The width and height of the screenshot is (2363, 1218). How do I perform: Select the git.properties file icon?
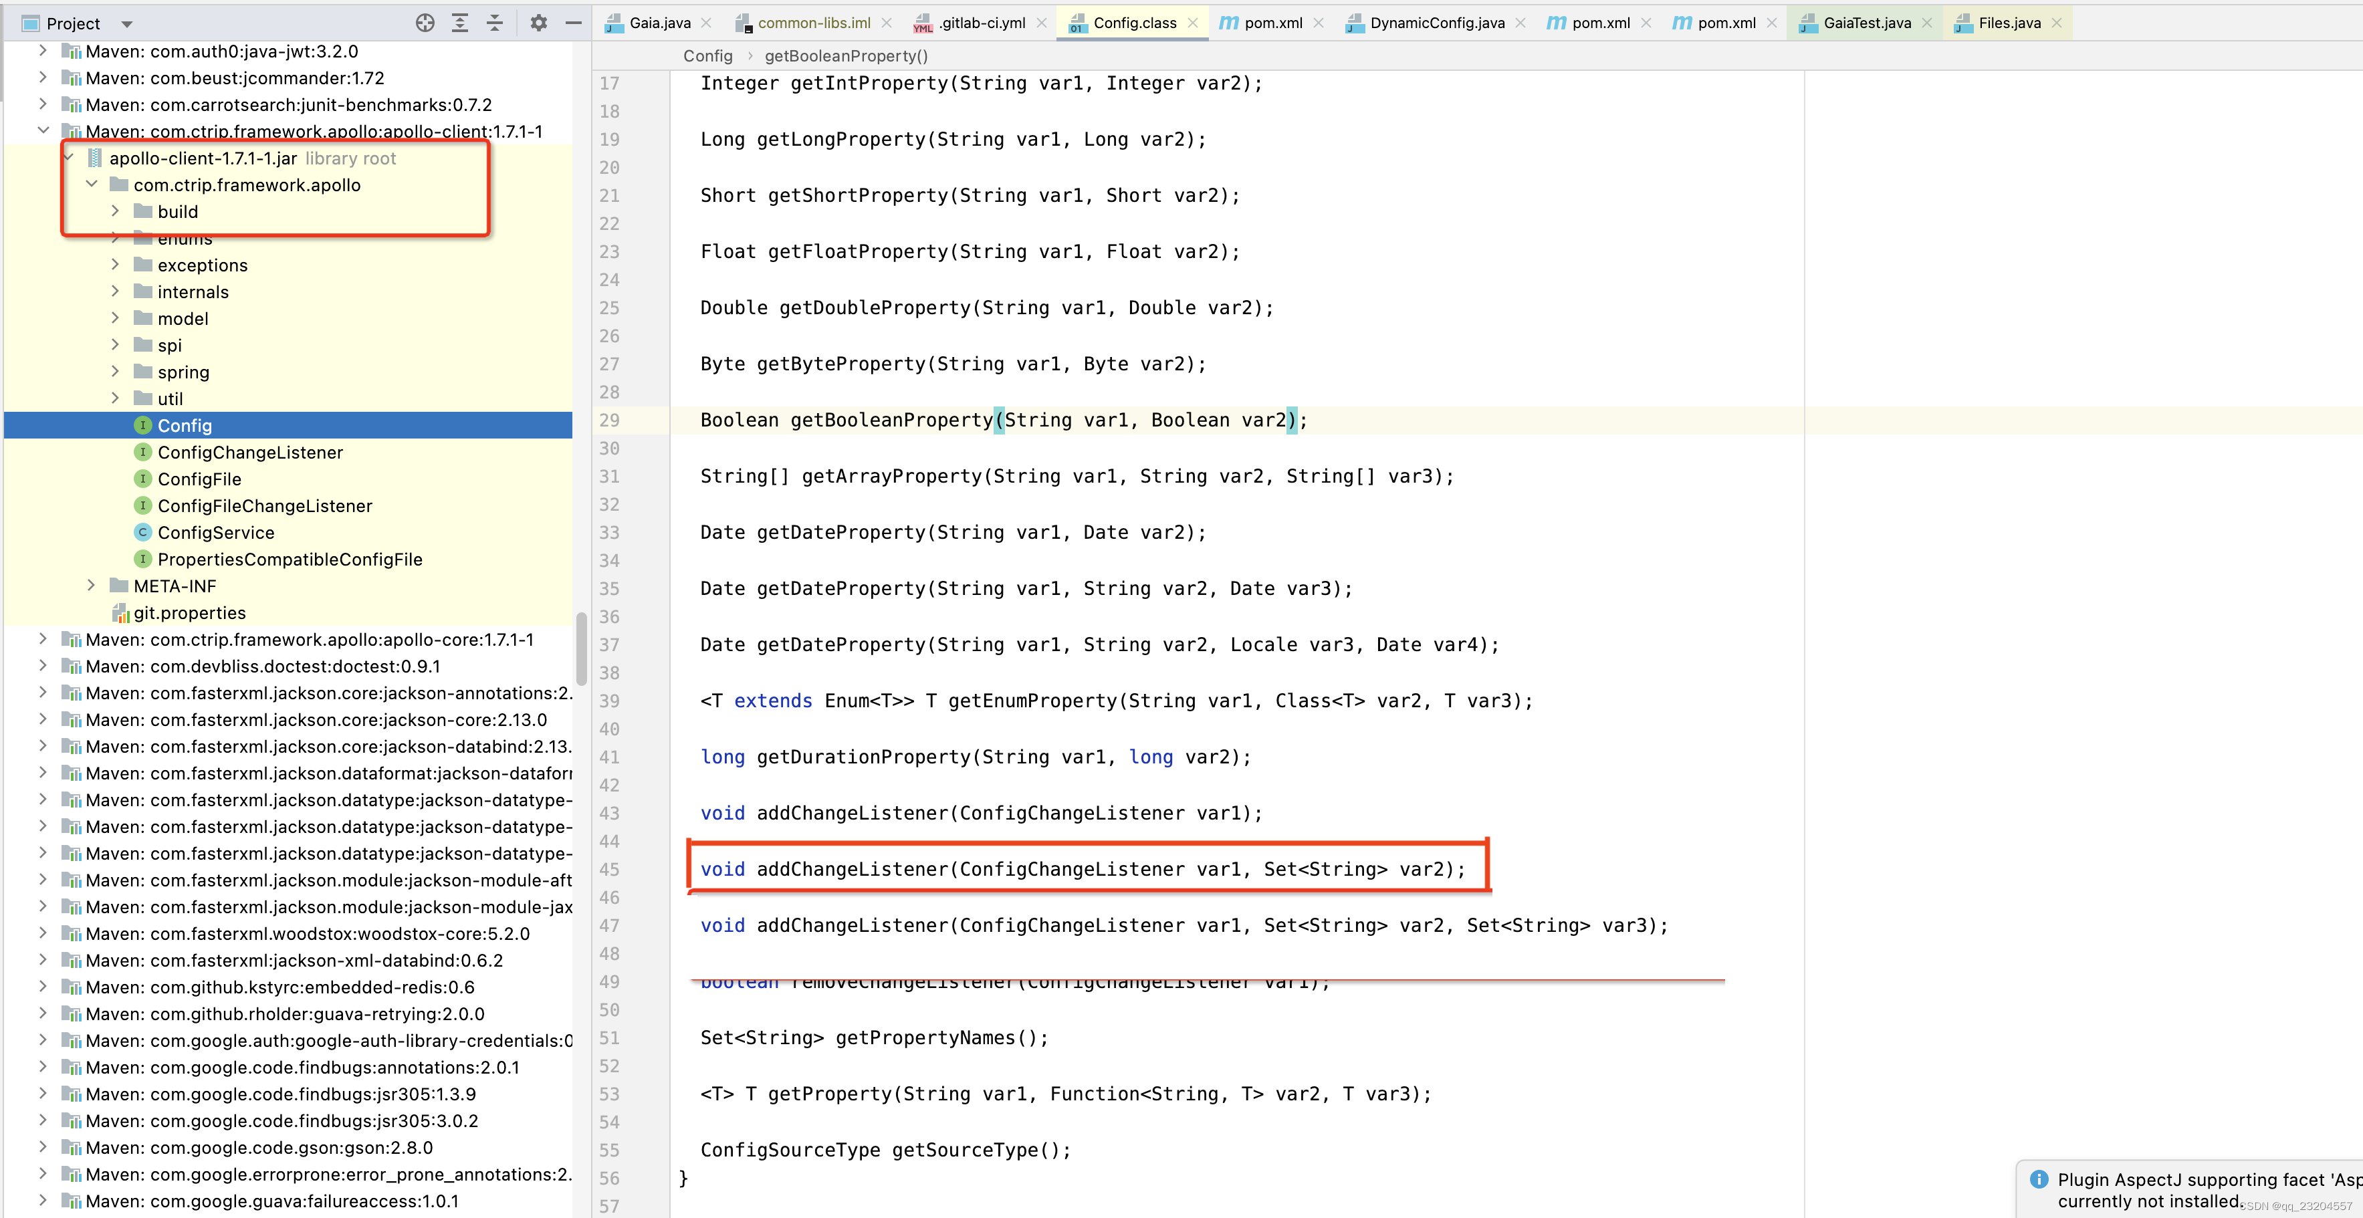(x=120, y=612)
